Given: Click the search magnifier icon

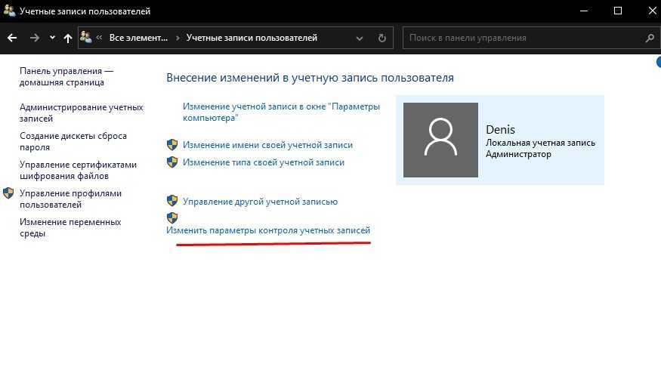Looking at the screenshot, I should pos(649,38).
